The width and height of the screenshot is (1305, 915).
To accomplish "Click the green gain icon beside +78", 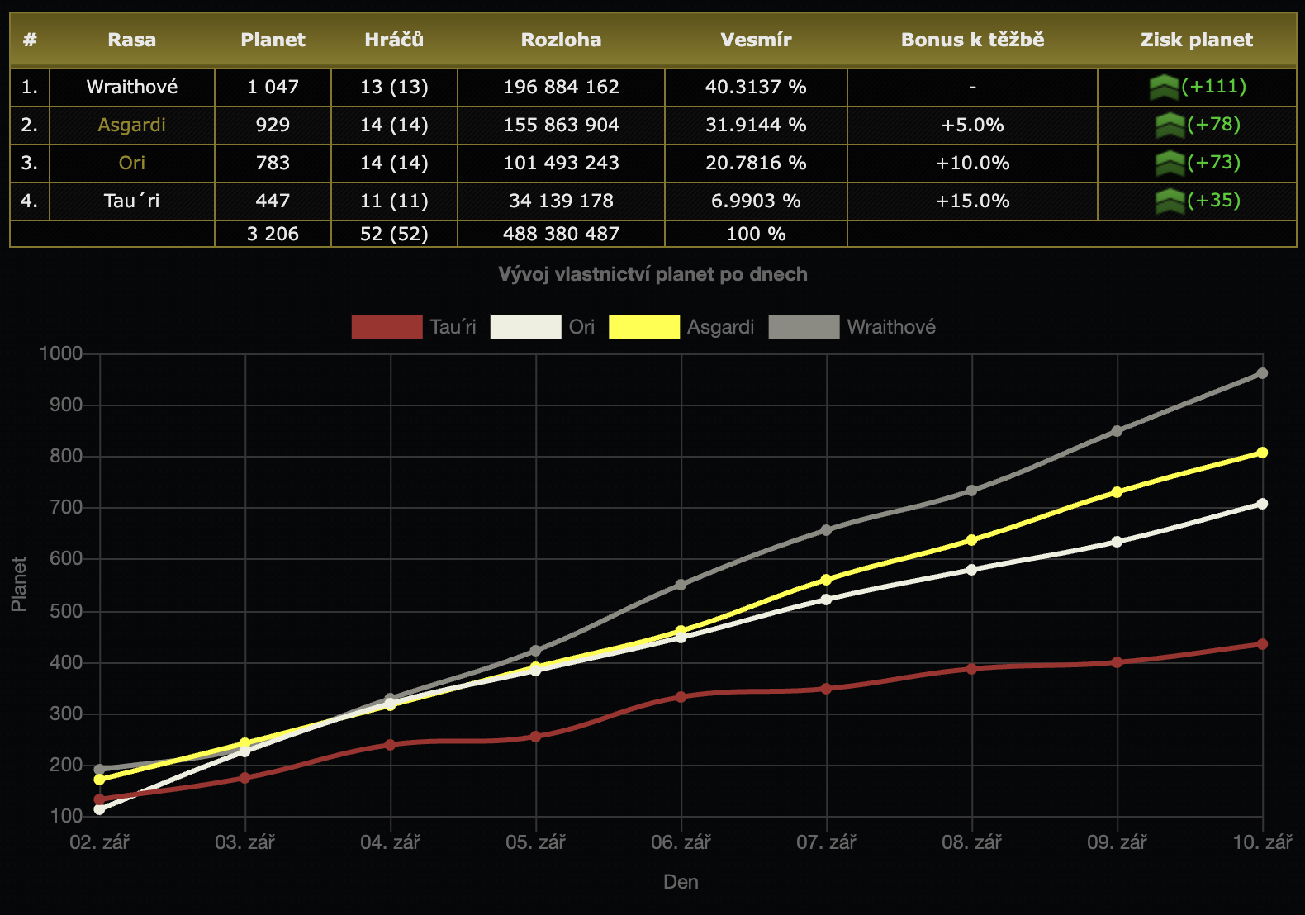I will (1170, 125).
